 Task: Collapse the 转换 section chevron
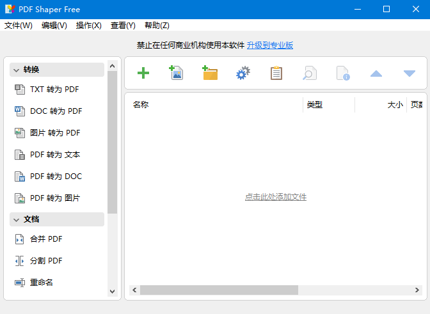(x=17, y=70)
